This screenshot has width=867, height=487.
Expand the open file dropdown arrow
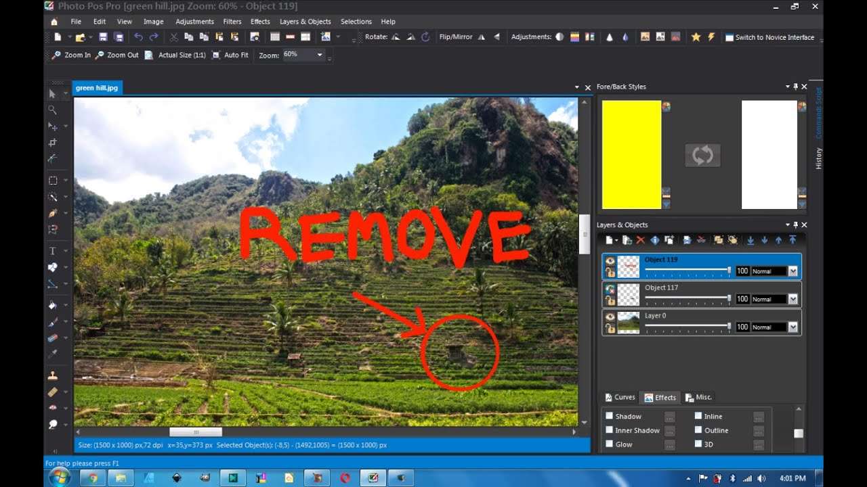coord(89,38)
